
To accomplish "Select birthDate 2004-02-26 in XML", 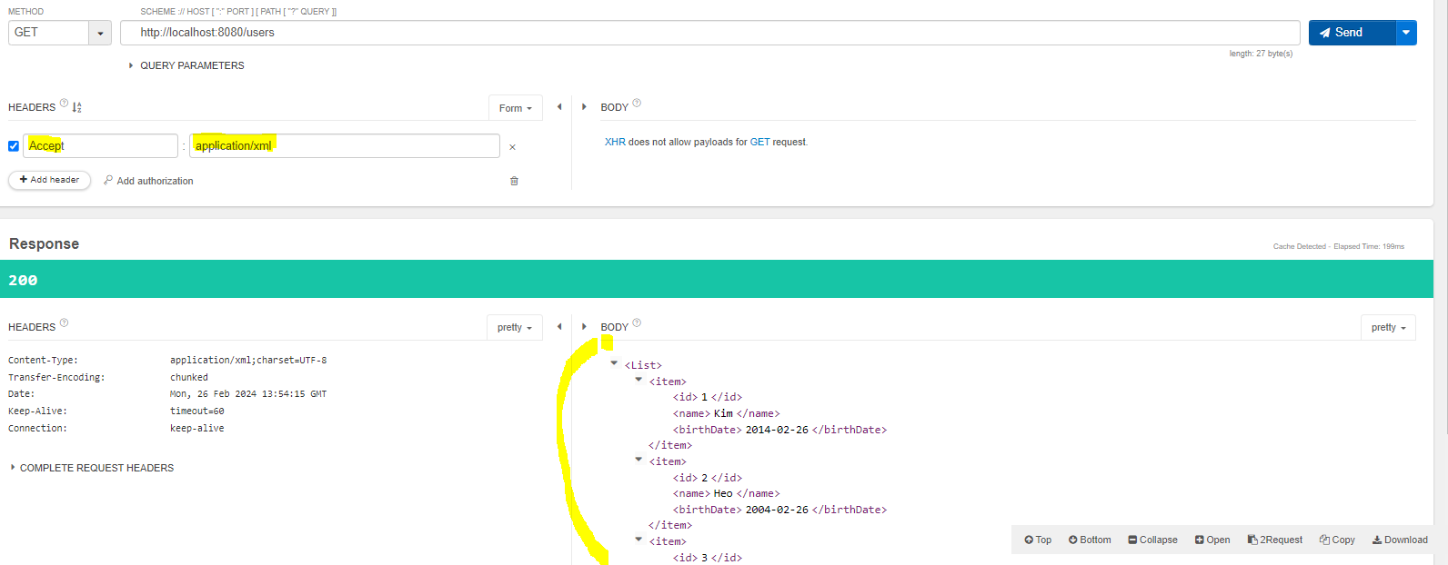I will (x=777, y=510).
